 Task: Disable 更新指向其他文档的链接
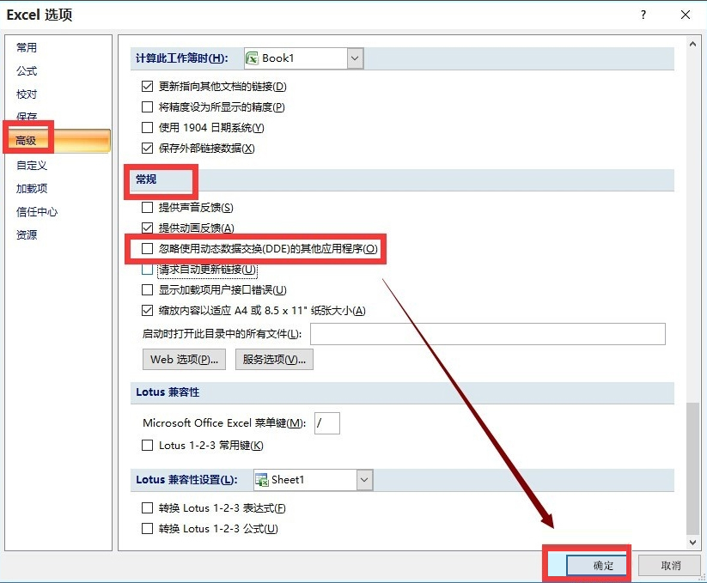tap(147, 86)
